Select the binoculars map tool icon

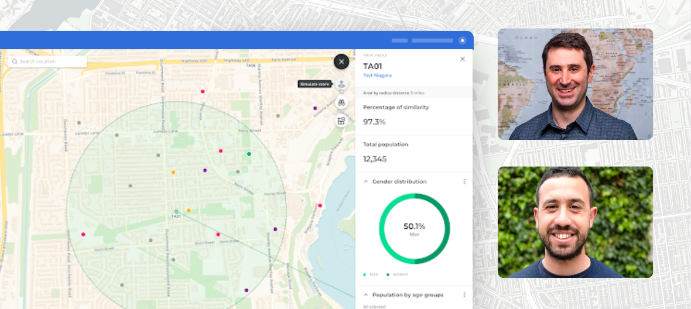tap(341, 103)
